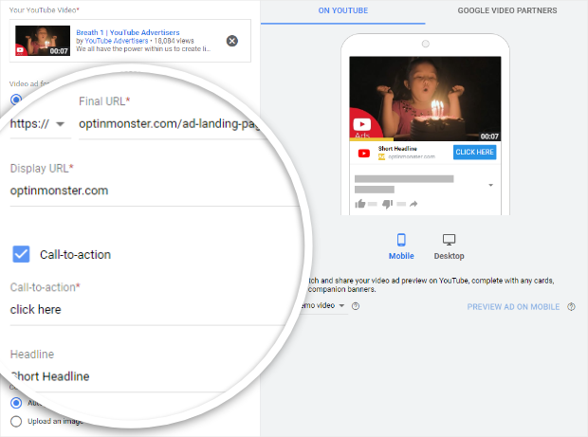Click the preview video of the girl blowing candles
Image resolution: width=588 pixels, height=437 pixels.
pyautogui.click(x=425, y=99)
